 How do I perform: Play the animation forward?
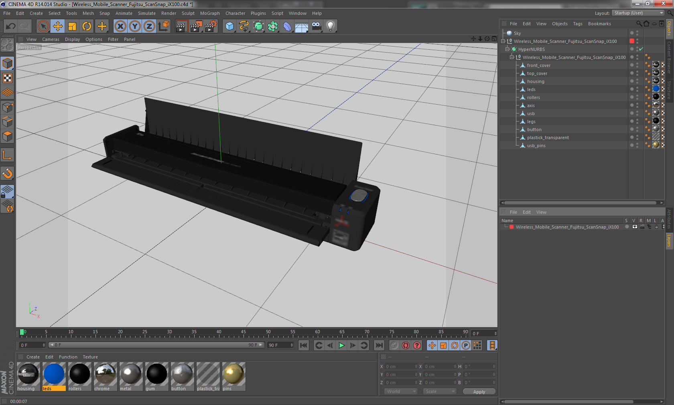click(341, 345)
